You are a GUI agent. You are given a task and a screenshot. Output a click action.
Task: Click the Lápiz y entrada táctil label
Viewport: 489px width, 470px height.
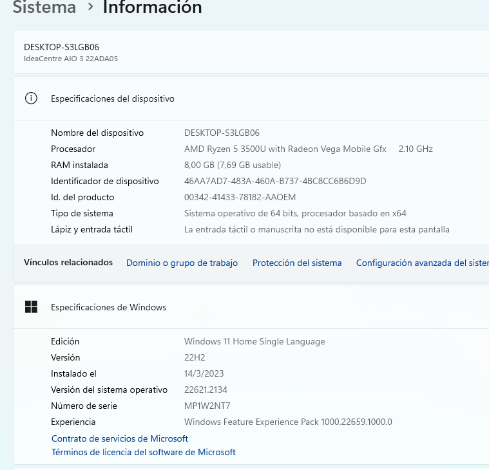pos(91,230)
